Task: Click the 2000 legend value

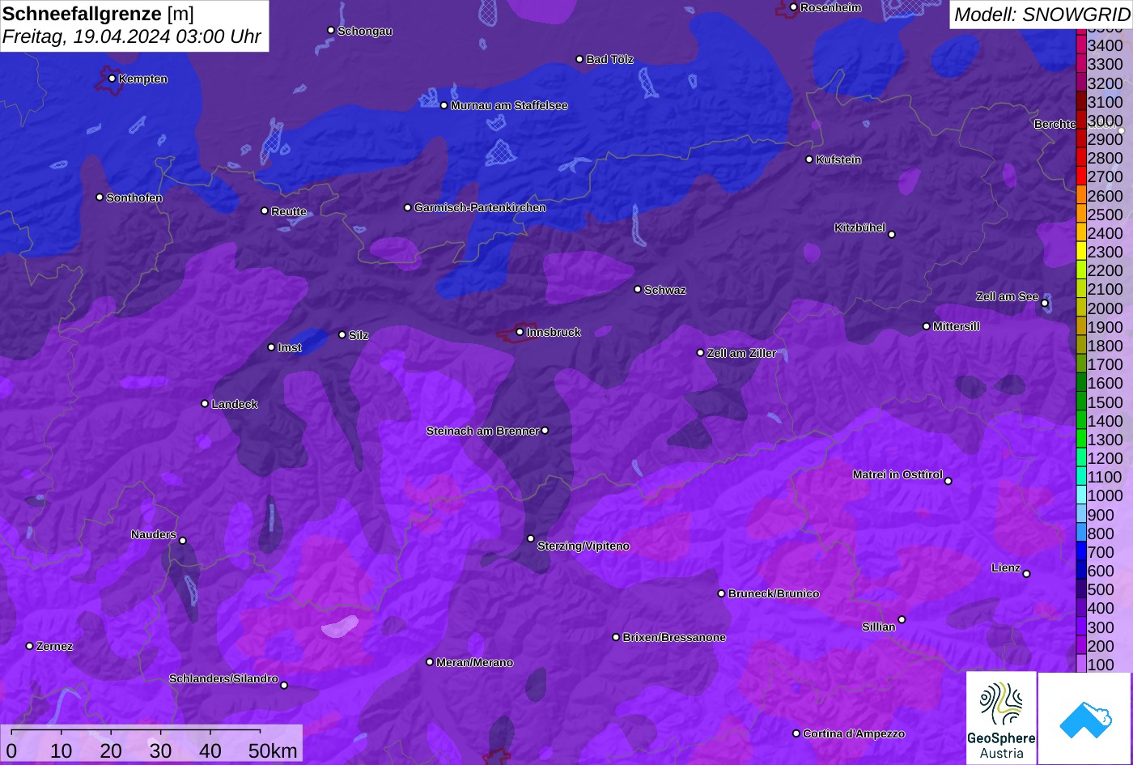Action: pyautogui.click(x=1105, y=308)
